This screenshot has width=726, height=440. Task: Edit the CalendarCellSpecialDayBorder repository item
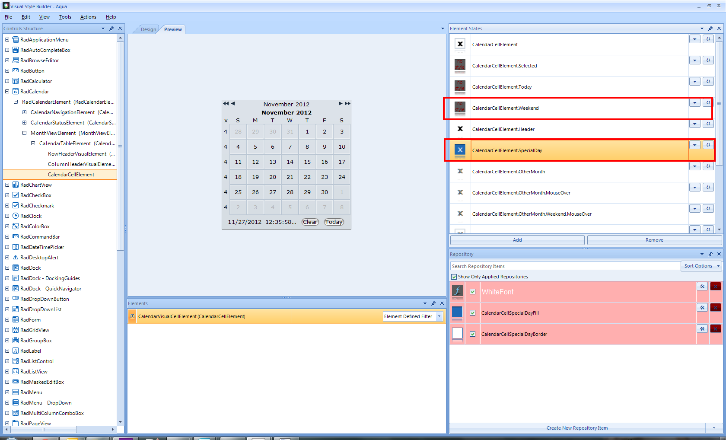[x=702, y=328]
